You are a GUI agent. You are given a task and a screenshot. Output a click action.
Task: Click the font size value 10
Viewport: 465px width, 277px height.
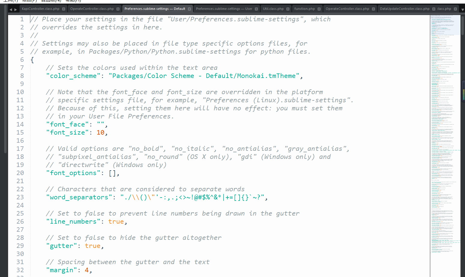click(101, 133)
